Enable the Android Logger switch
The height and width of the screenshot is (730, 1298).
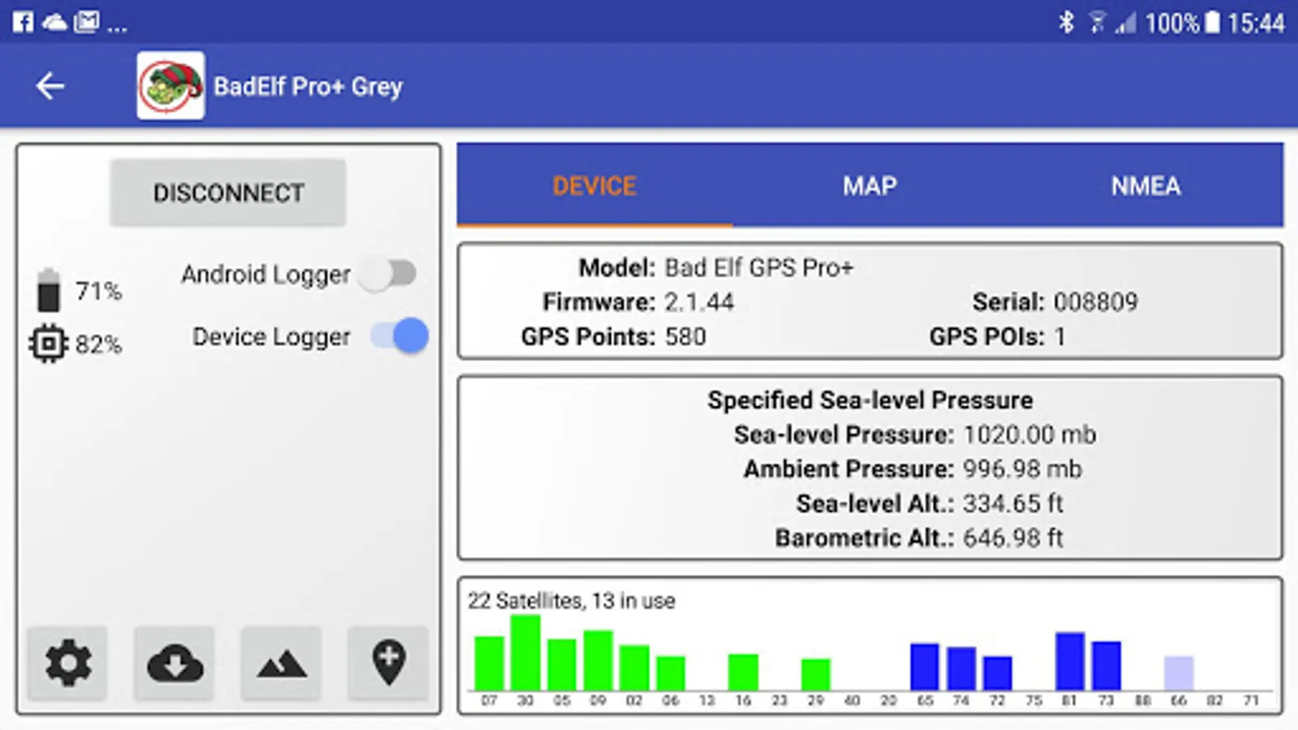[389, 274]
